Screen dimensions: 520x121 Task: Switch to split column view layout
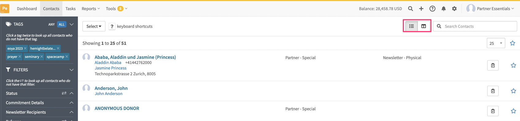click(x=423, y=26)
